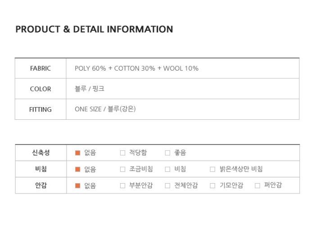Select the 없음 checkbox in 신축성 row
The image size is (315, 234).
[x=77, y=153]
